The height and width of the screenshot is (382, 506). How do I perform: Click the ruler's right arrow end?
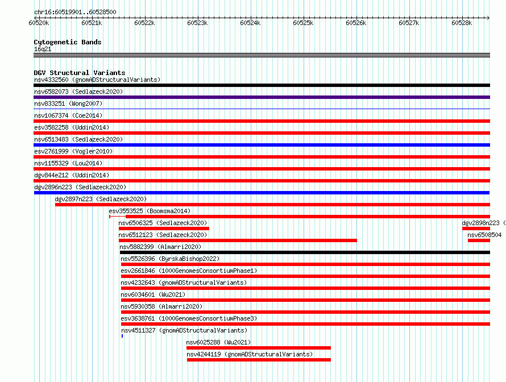pos(488,18)
